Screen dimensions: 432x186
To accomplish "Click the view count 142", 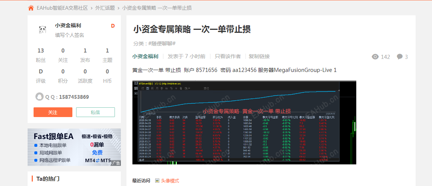I will click(385, 57).
